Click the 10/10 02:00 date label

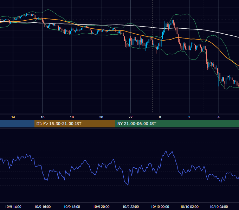point(189,206)
